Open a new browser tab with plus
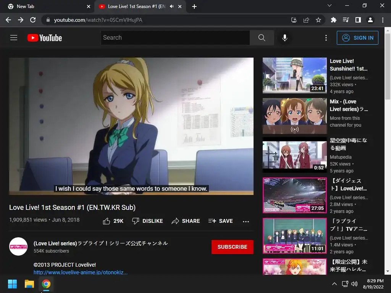This screenshot has height=293, width=391. click(194, 6)
